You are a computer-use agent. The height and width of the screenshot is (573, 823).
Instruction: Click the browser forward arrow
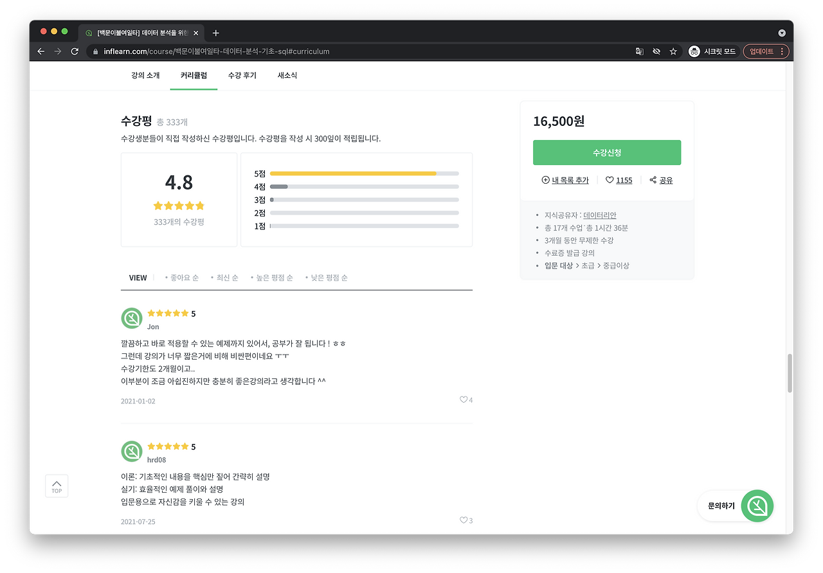coord(58,51)
